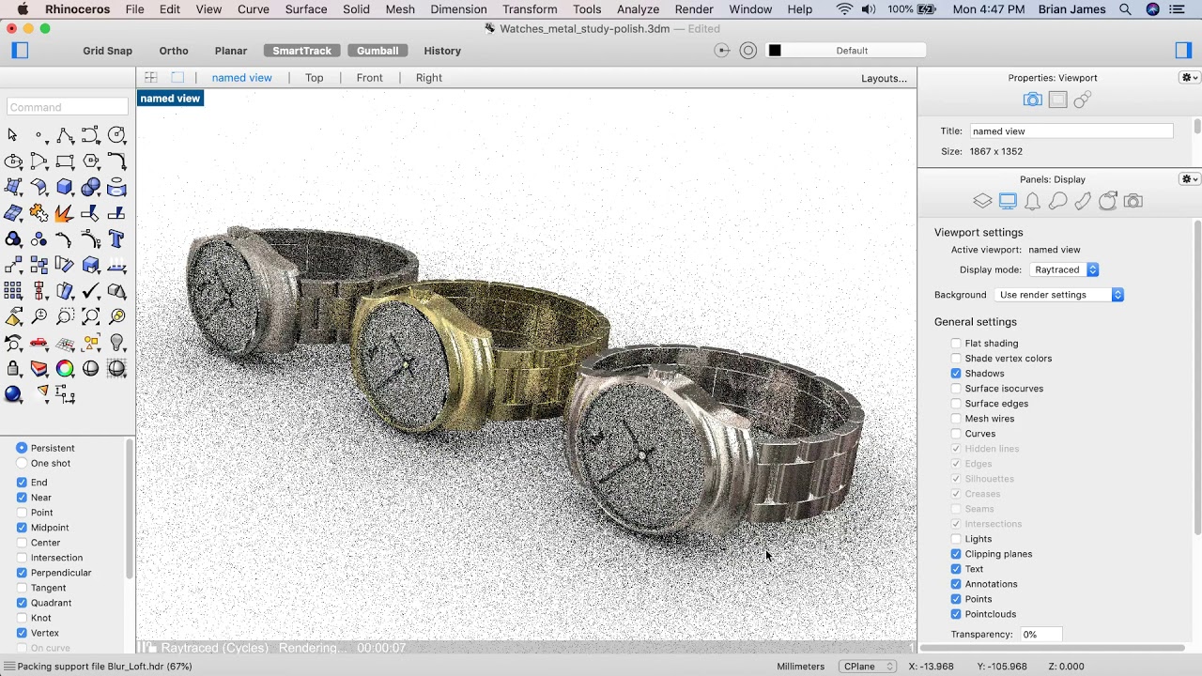Image resolution: width=1202 pixels, height=676 pixels.
Task: Choose the Circle tool
Action: coord(116,135)
